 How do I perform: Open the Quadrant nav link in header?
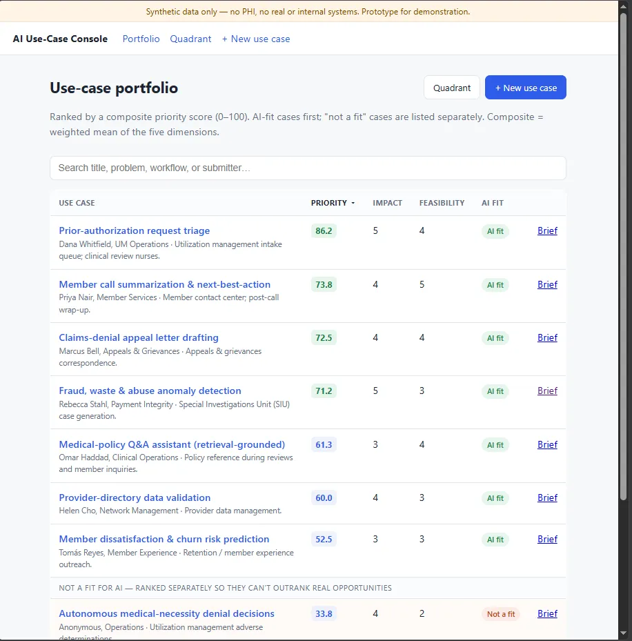tap(190, 39)
